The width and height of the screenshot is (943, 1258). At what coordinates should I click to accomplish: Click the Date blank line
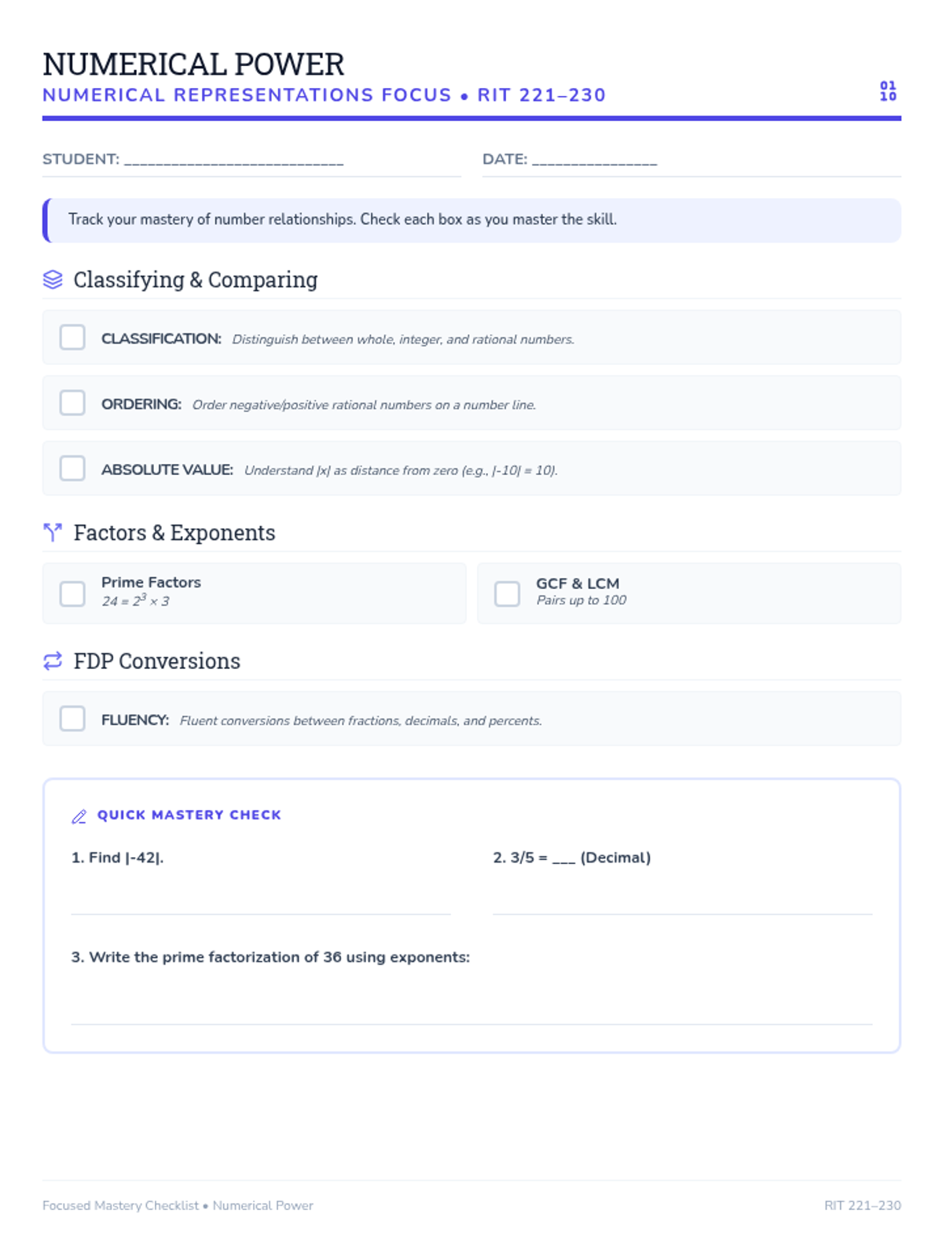594,160
